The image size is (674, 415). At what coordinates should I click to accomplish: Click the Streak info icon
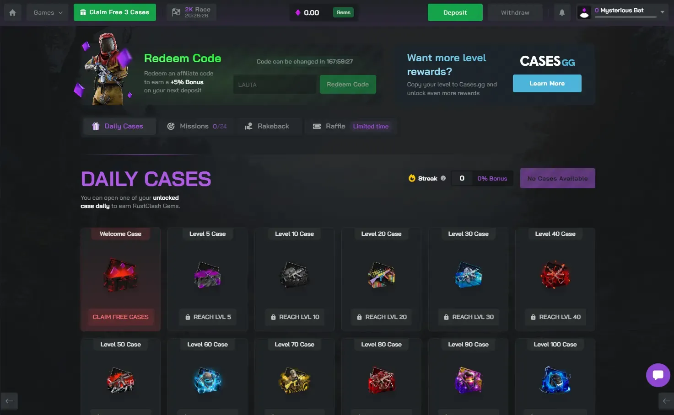coord(443,178)
